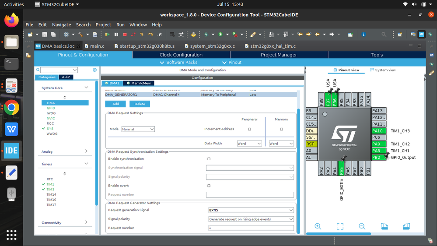Click the toolbar Search magnifier icon
This screenshot has height=246, width=437.
click(x=384, y=34)
